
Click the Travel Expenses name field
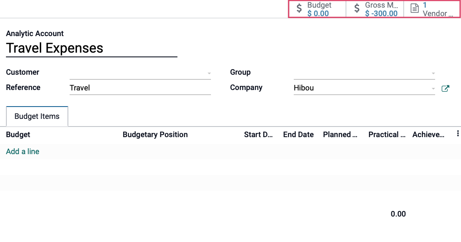(x=91, y=48)
